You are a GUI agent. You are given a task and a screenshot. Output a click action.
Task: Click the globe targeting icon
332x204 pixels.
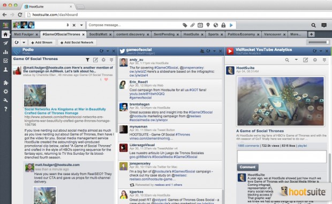tap(216, 25)
